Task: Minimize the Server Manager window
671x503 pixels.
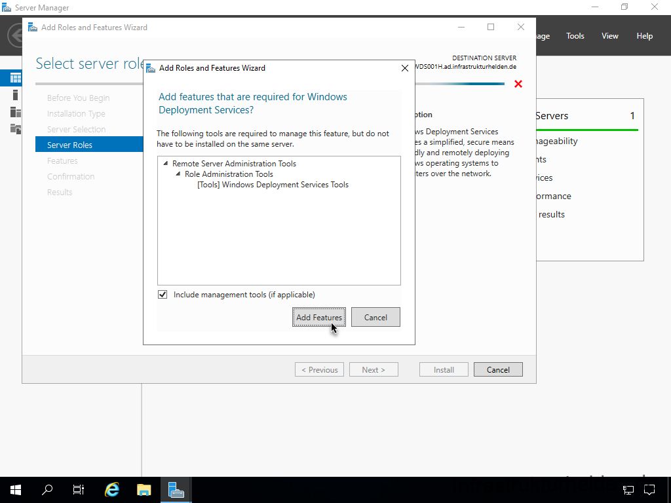Action: pos(595,7)
